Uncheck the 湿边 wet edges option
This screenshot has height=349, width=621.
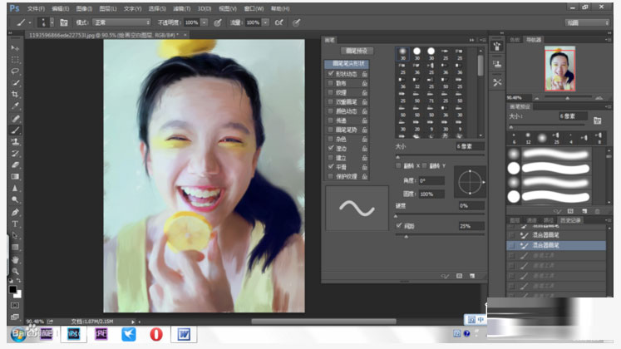click(331, 148)
